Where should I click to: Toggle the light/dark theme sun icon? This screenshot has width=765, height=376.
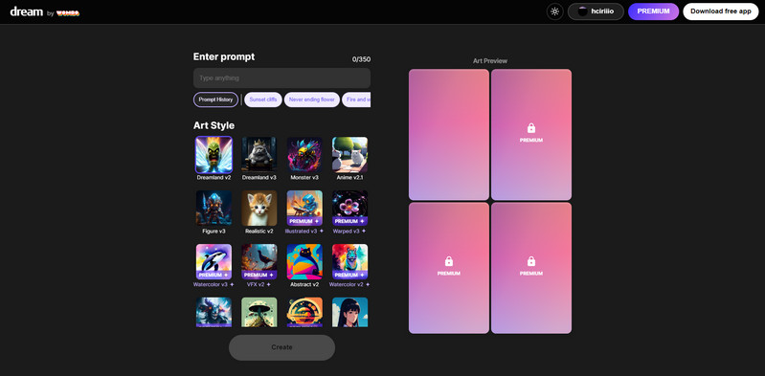[x=554, y=11]
